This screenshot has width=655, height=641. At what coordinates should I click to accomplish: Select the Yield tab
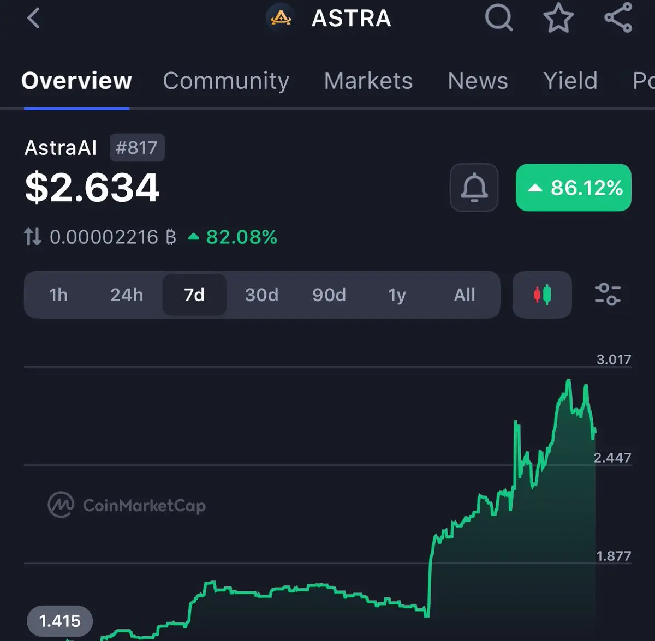570,81
